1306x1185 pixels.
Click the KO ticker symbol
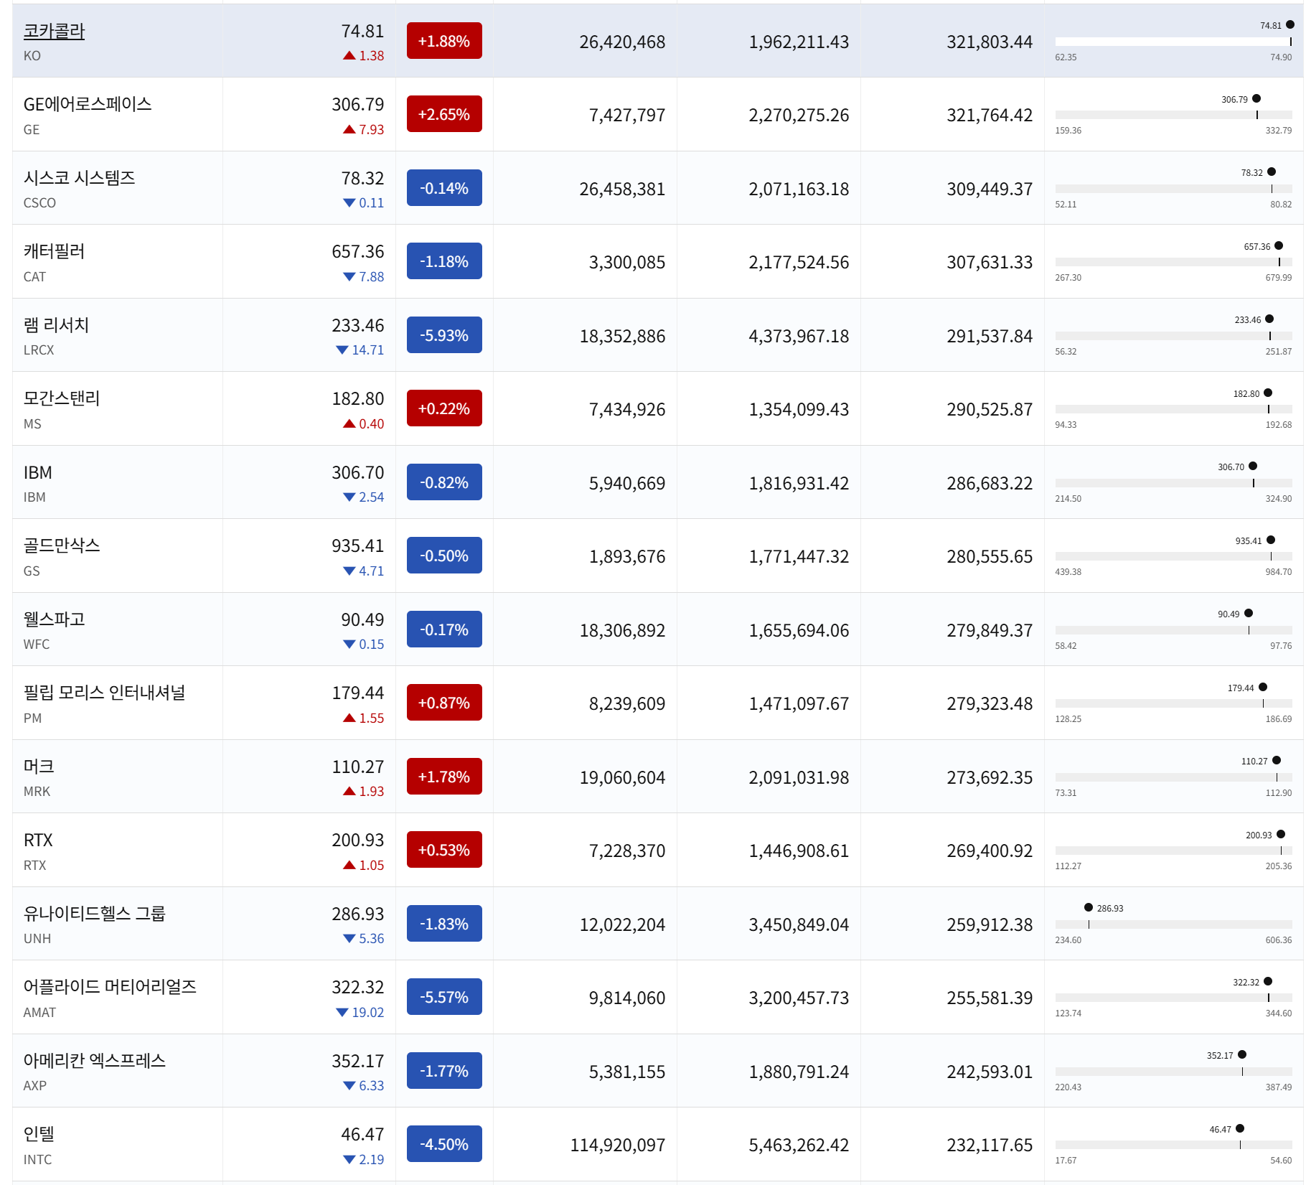32,56
